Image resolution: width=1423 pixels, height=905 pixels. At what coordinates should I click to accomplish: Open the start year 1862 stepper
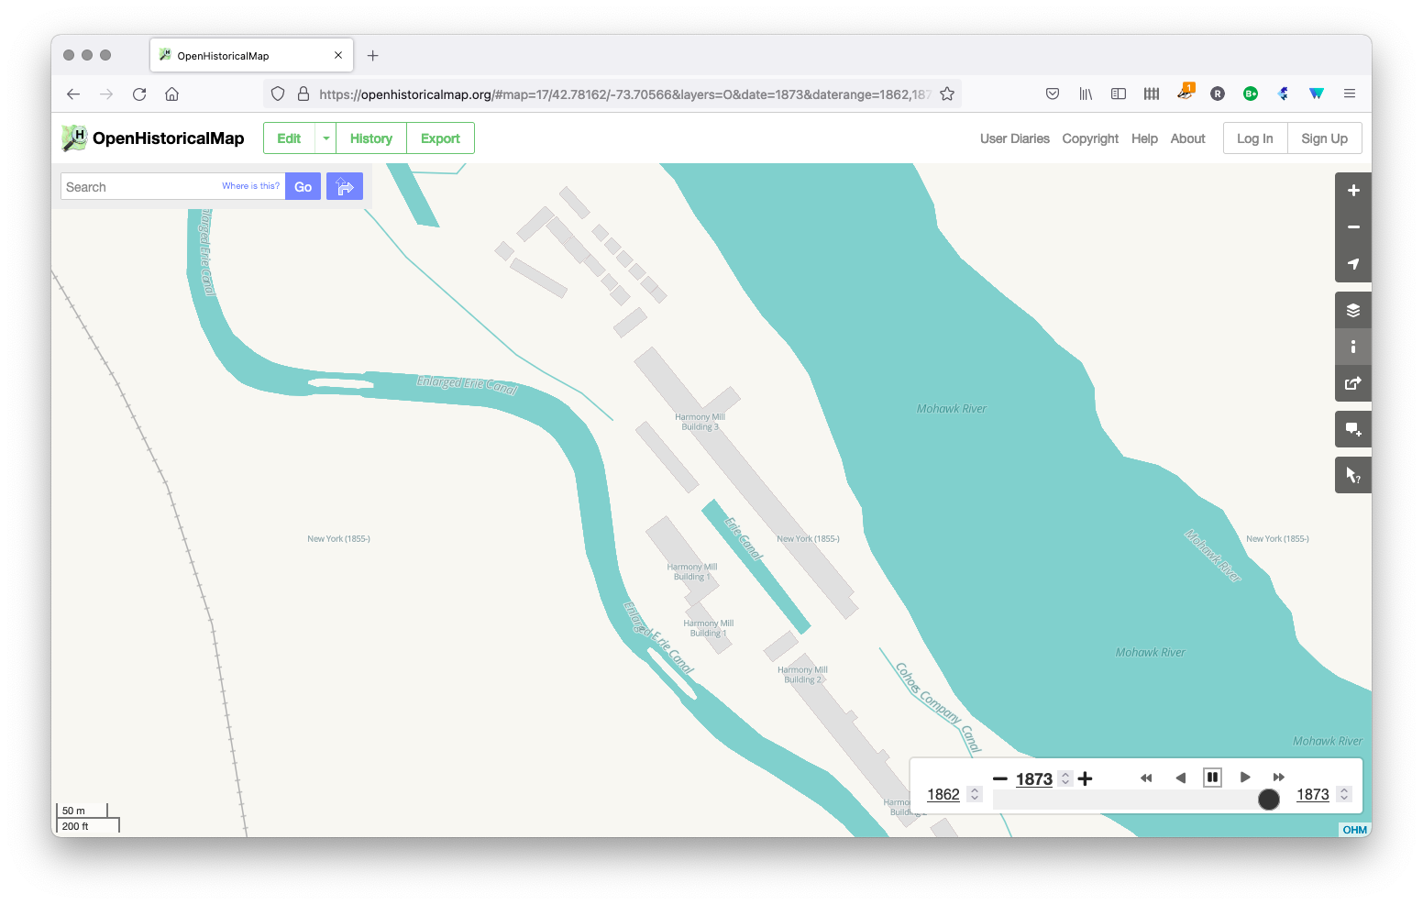[974, 793]
